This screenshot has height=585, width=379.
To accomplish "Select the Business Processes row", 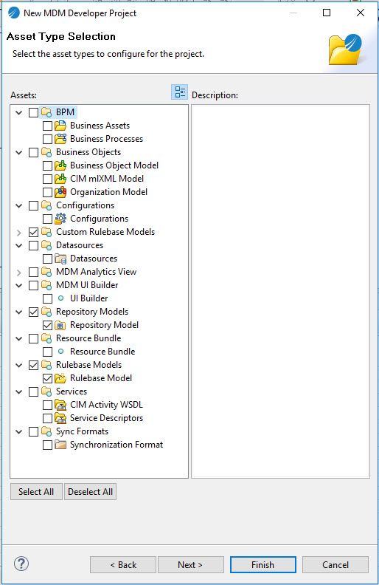I will click(106, 139).
